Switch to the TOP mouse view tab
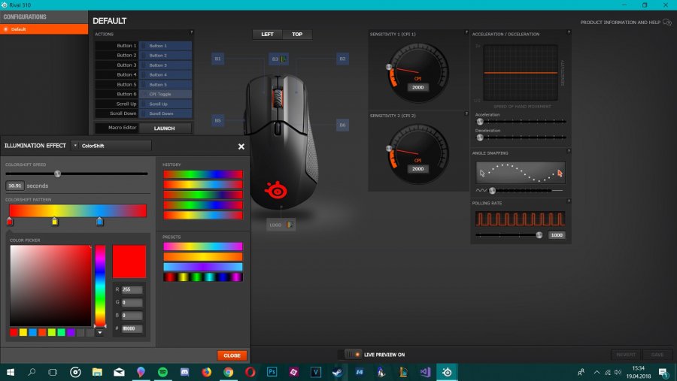Viewport: 677px width, 381px height. tap(297, 34)
